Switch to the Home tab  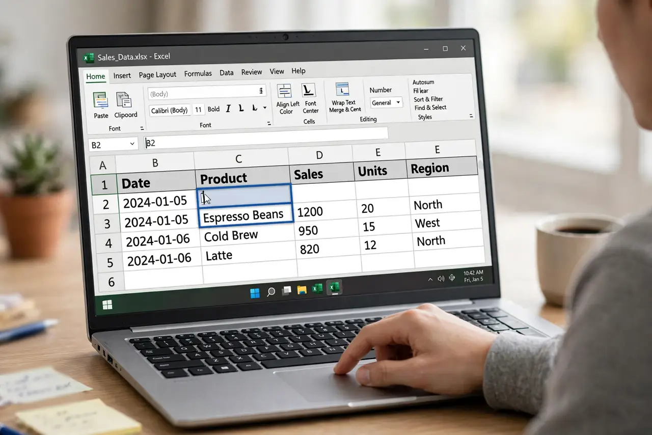click(95, 76)
